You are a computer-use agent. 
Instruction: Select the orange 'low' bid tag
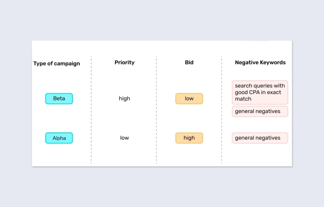coord(189,99)
